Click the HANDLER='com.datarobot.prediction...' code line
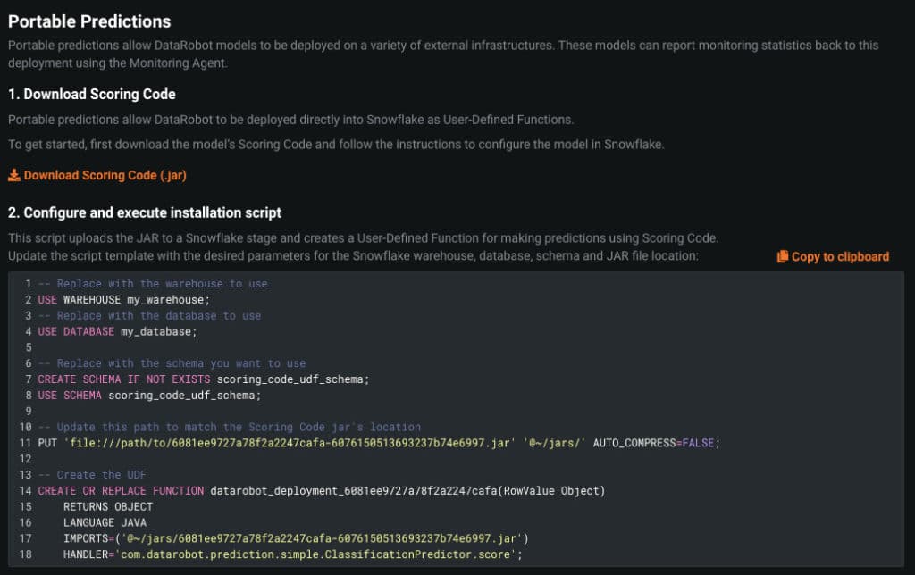Screen dimensions: 915x575 (293, 554)
